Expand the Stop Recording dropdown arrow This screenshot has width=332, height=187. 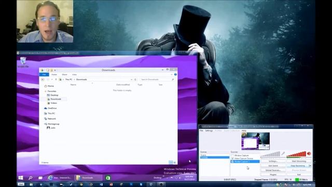(x=310, y=166)
